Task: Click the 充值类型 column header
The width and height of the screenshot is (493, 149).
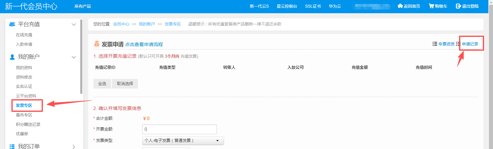Action: [167, 67]
